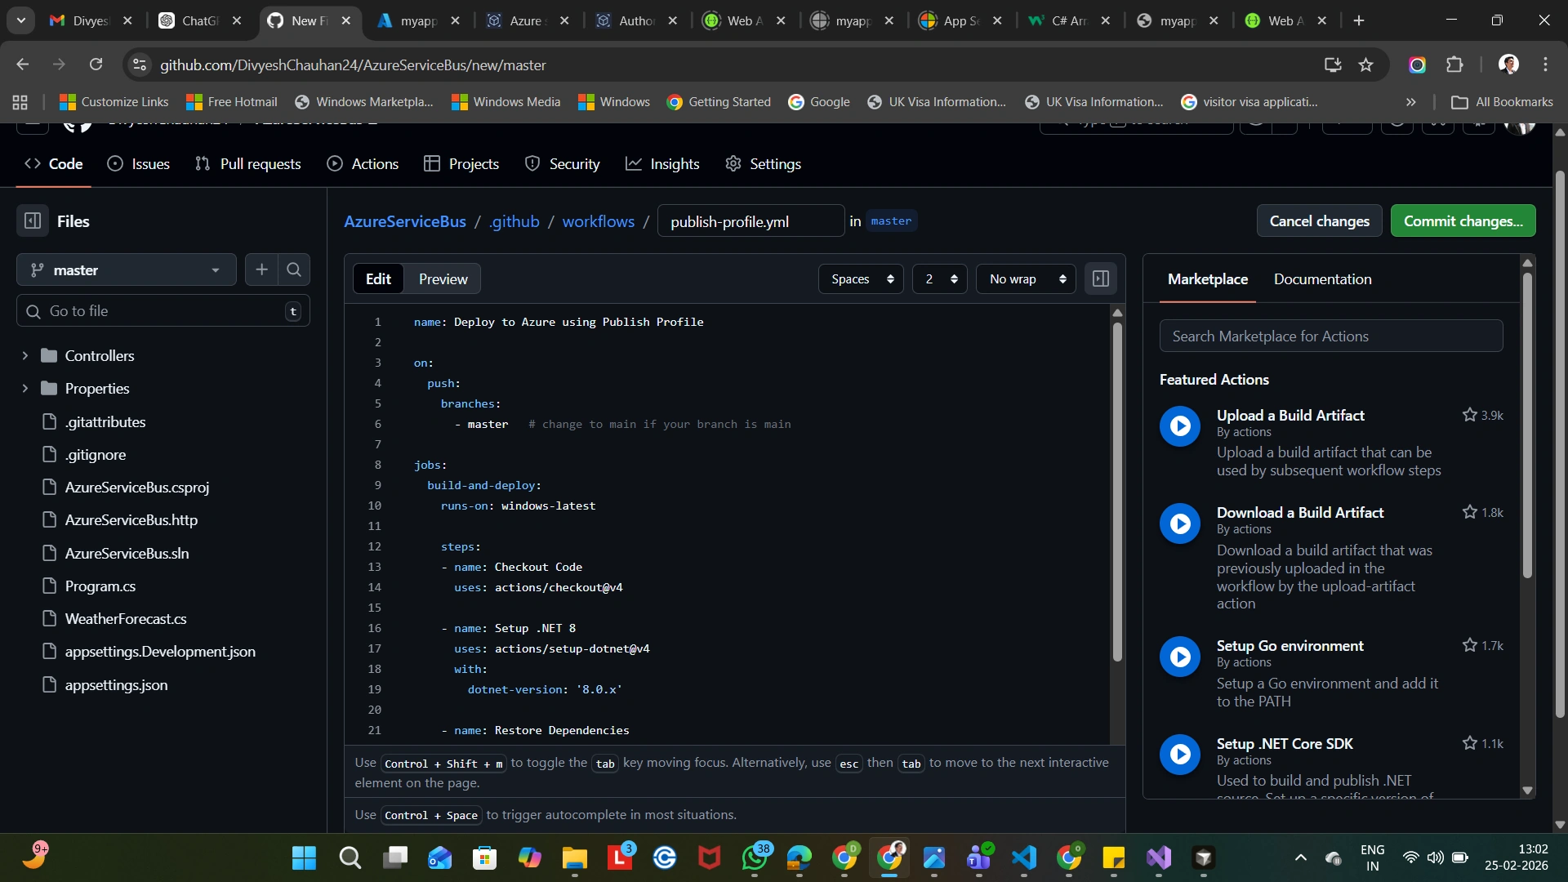Star the Setup .NET Core SDK action
This screenshot has width=1568, height=882.
tap(1470, 743)
